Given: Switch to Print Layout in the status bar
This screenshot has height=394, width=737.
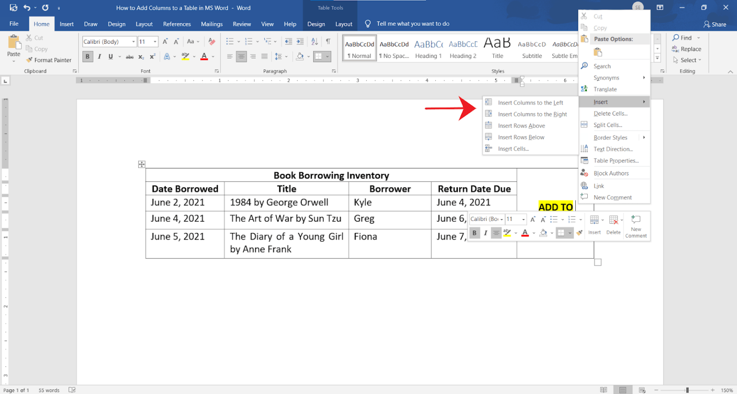Looking at the screenshot, I should tap(623, 390).
